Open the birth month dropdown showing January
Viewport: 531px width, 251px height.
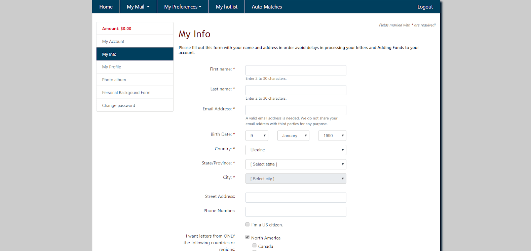[293, 136]
